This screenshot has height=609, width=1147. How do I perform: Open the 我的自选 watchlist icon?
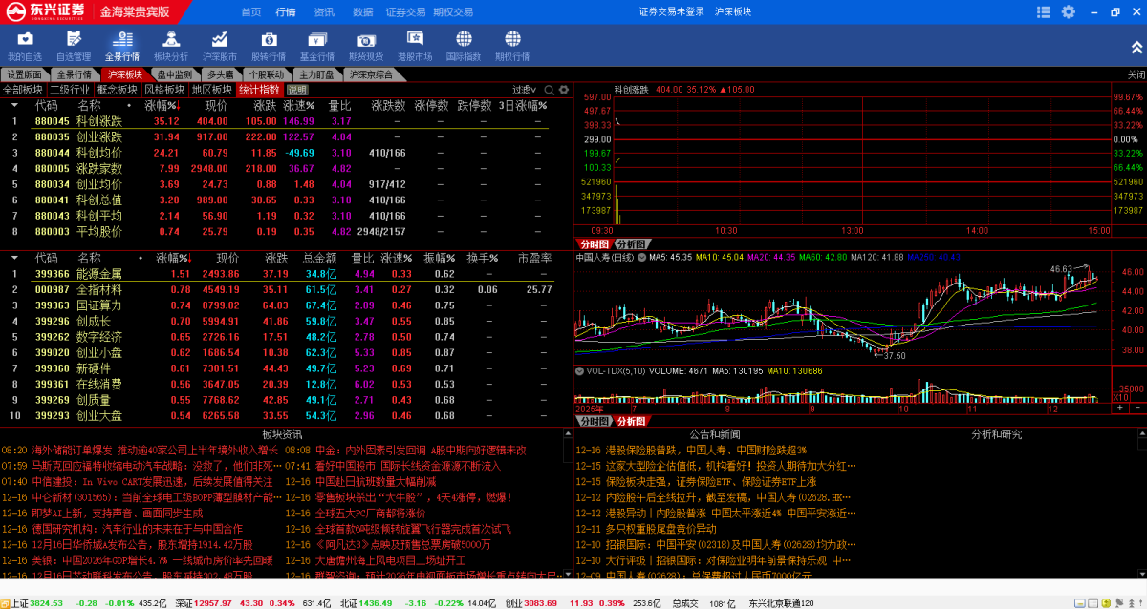(24, 43)
